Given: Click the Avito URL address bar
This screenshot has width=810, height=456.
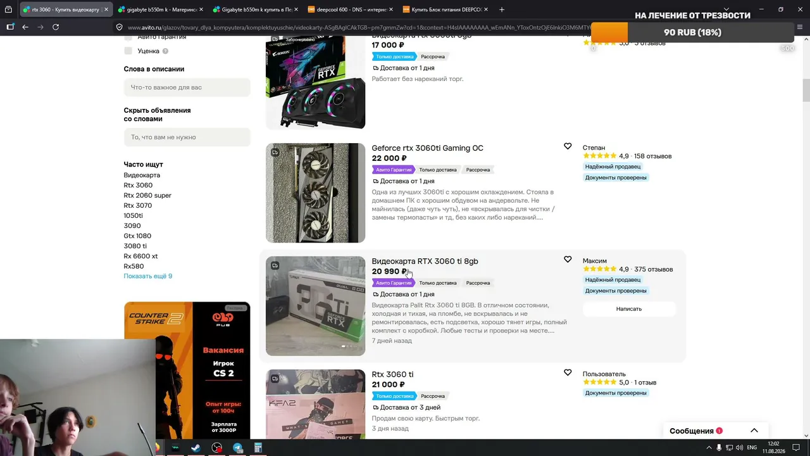Looking at the screenshot, I should (358, 27).
